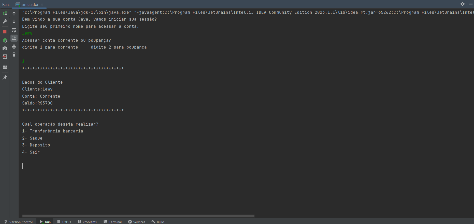Click the console input cursor line
This screenshot has height=224, width=474.
pyautogui.click(x=23, y=166)
